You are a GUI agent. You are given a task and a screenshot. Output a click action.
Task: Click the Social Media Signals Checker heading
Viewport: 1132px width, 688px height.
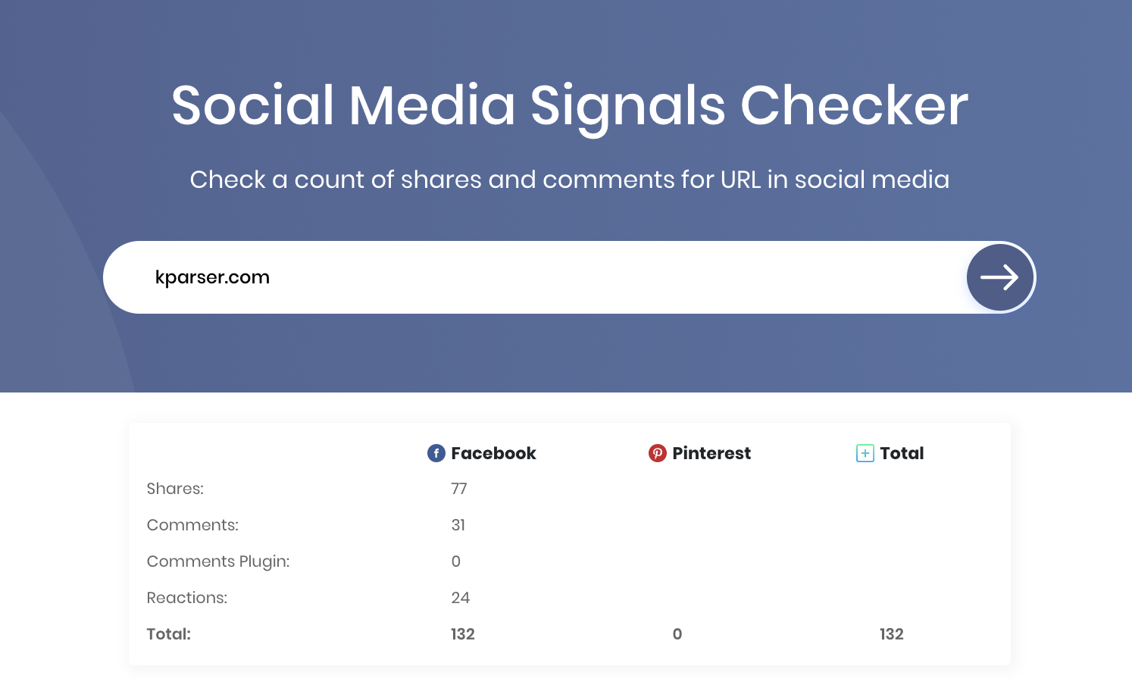click(x=570, y=106)
